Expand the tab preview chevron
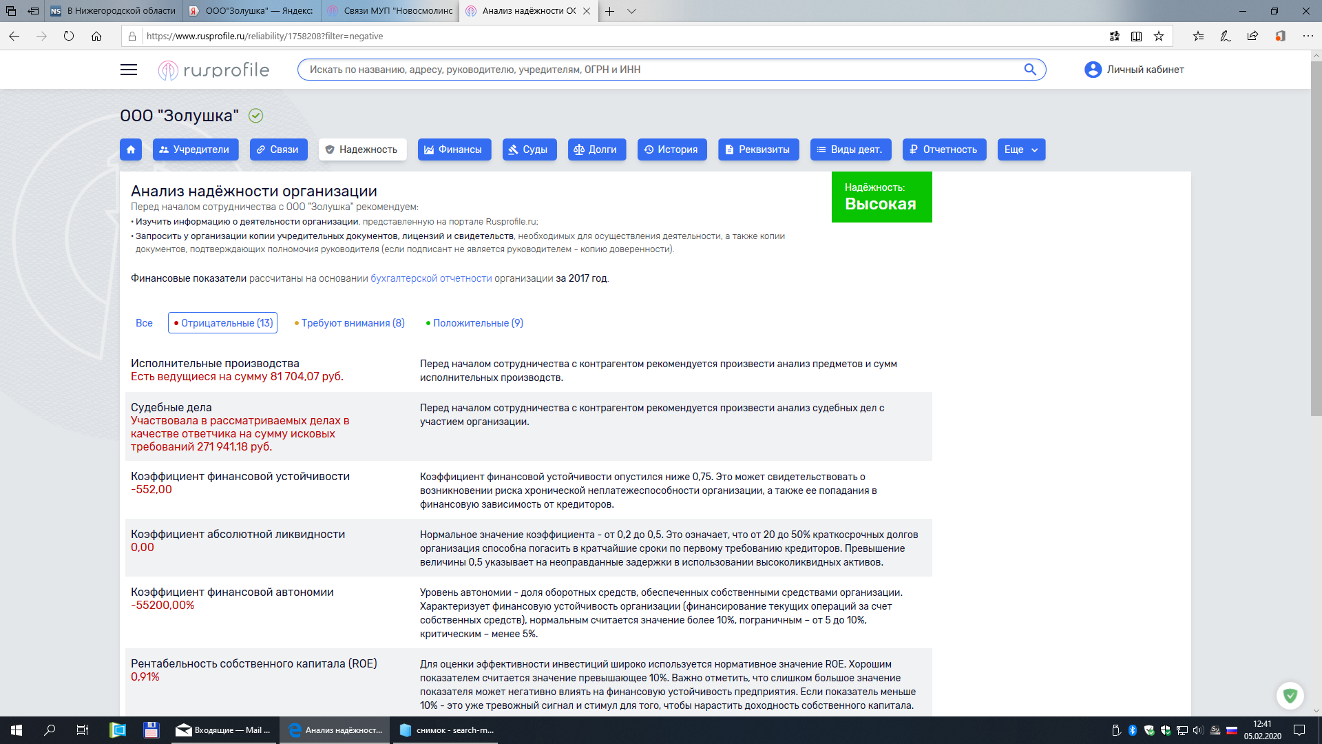1322x744 pixels. (632, 11)
